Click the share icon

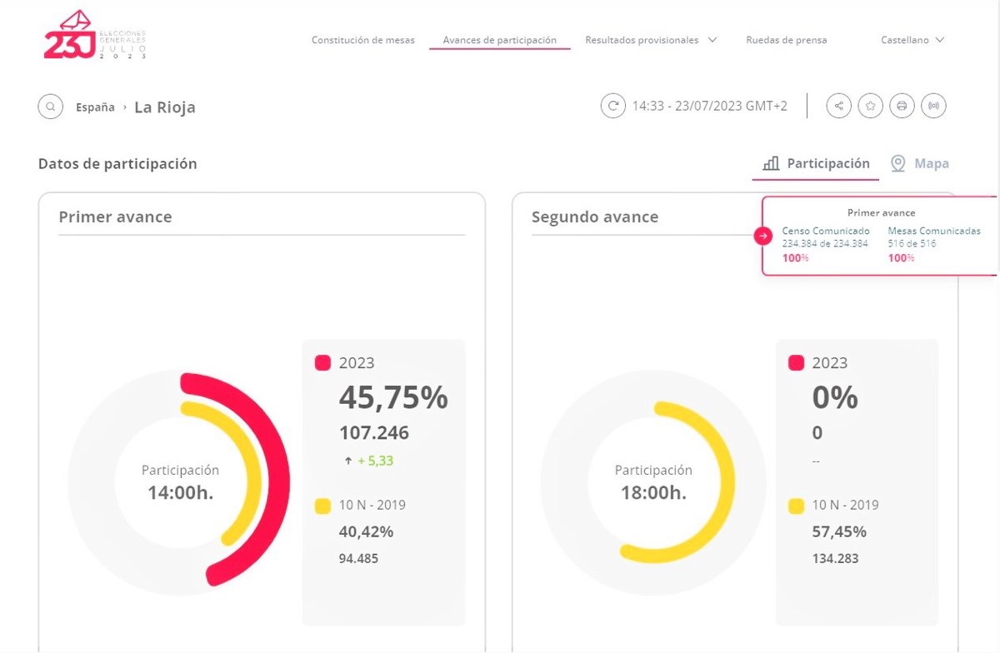tap(839, 106)
